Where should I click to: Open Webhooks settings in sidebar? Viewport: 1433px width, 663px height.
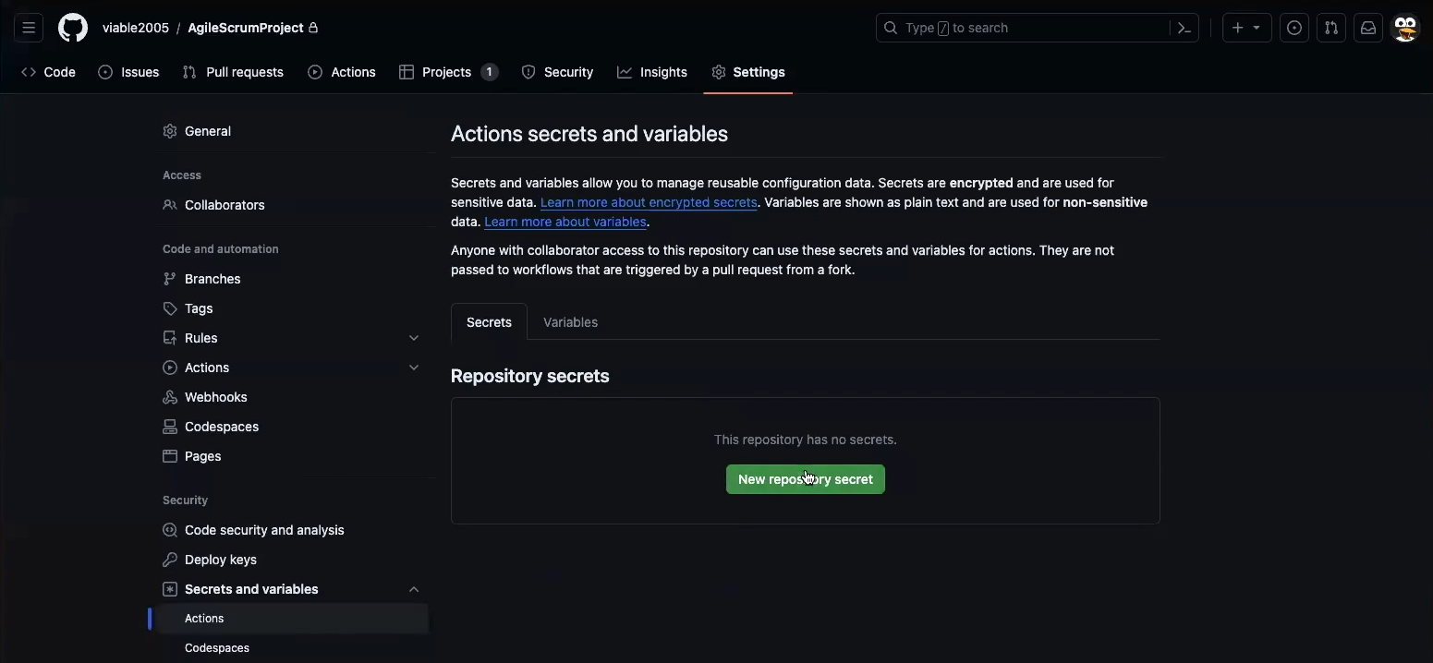(x=215, y=397)
